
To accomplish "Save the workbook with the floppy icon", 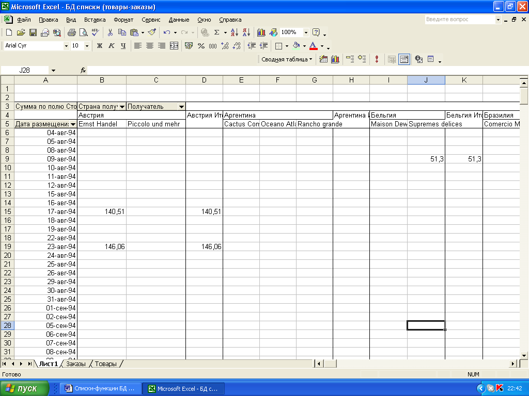I will pos(33,32).
